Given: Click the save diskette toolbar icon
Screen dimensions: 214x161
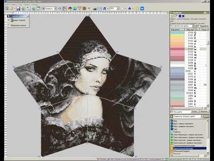Looking at the screenshot, I should pyautogui.click(x=18, y=8).
